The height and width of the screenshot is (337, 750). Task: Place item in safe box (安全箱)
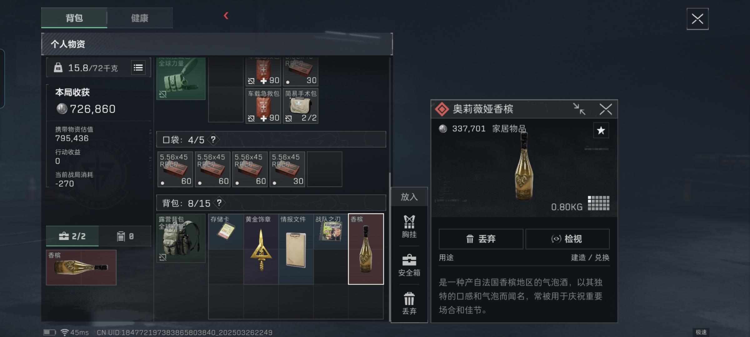pyautogui.click(x=409, y=266)
